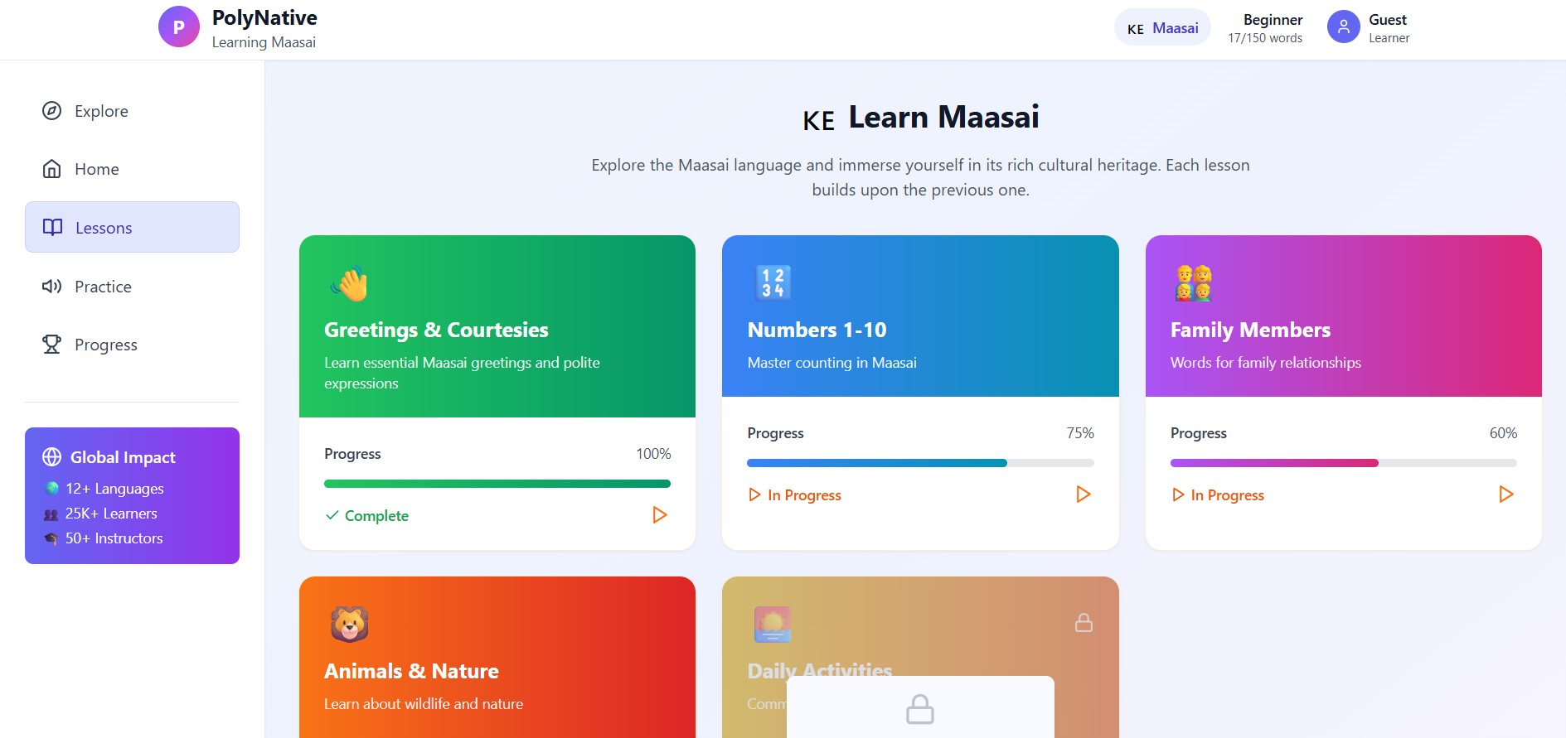Go to Home in the sidebar
This screenshot has width=1566, height=738.
click(x=132, y=169)
